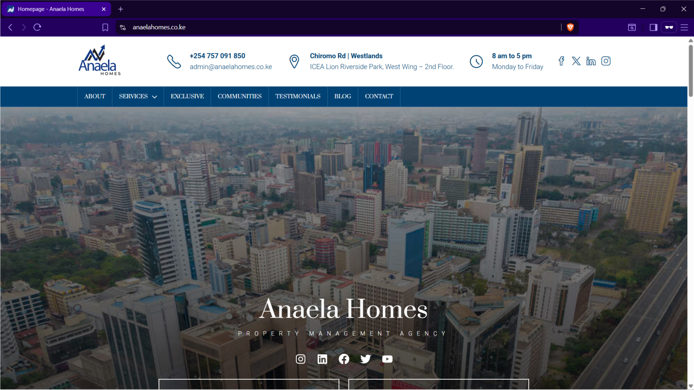
Task: Open a new browser tab
Action: (121, 9)
